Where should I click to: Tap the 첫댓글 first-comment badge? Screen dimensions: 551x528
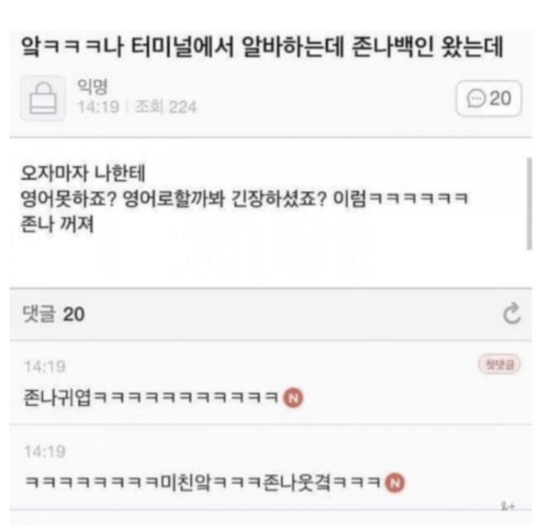point(500,365)
